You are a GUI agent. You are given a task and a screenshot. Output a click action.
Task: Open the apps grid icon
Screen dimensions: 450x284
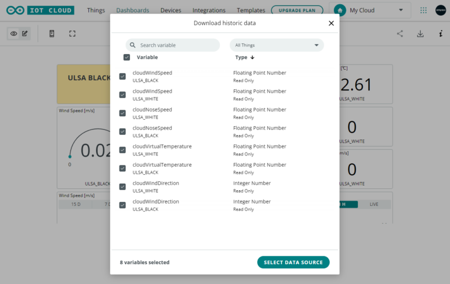pyautogui.click(x=424, y=10)
